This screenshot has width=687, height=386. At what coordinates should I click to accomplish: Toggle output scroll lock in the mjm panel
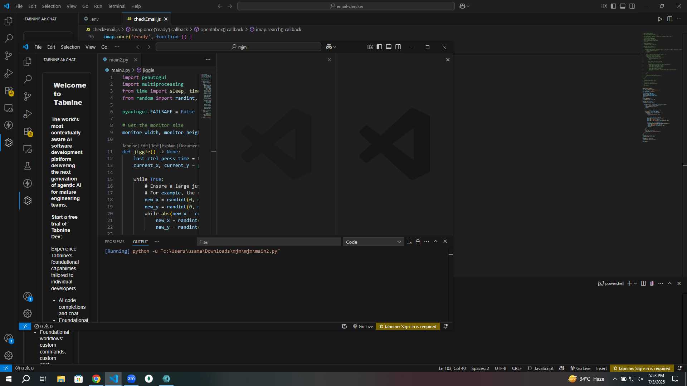418,242
